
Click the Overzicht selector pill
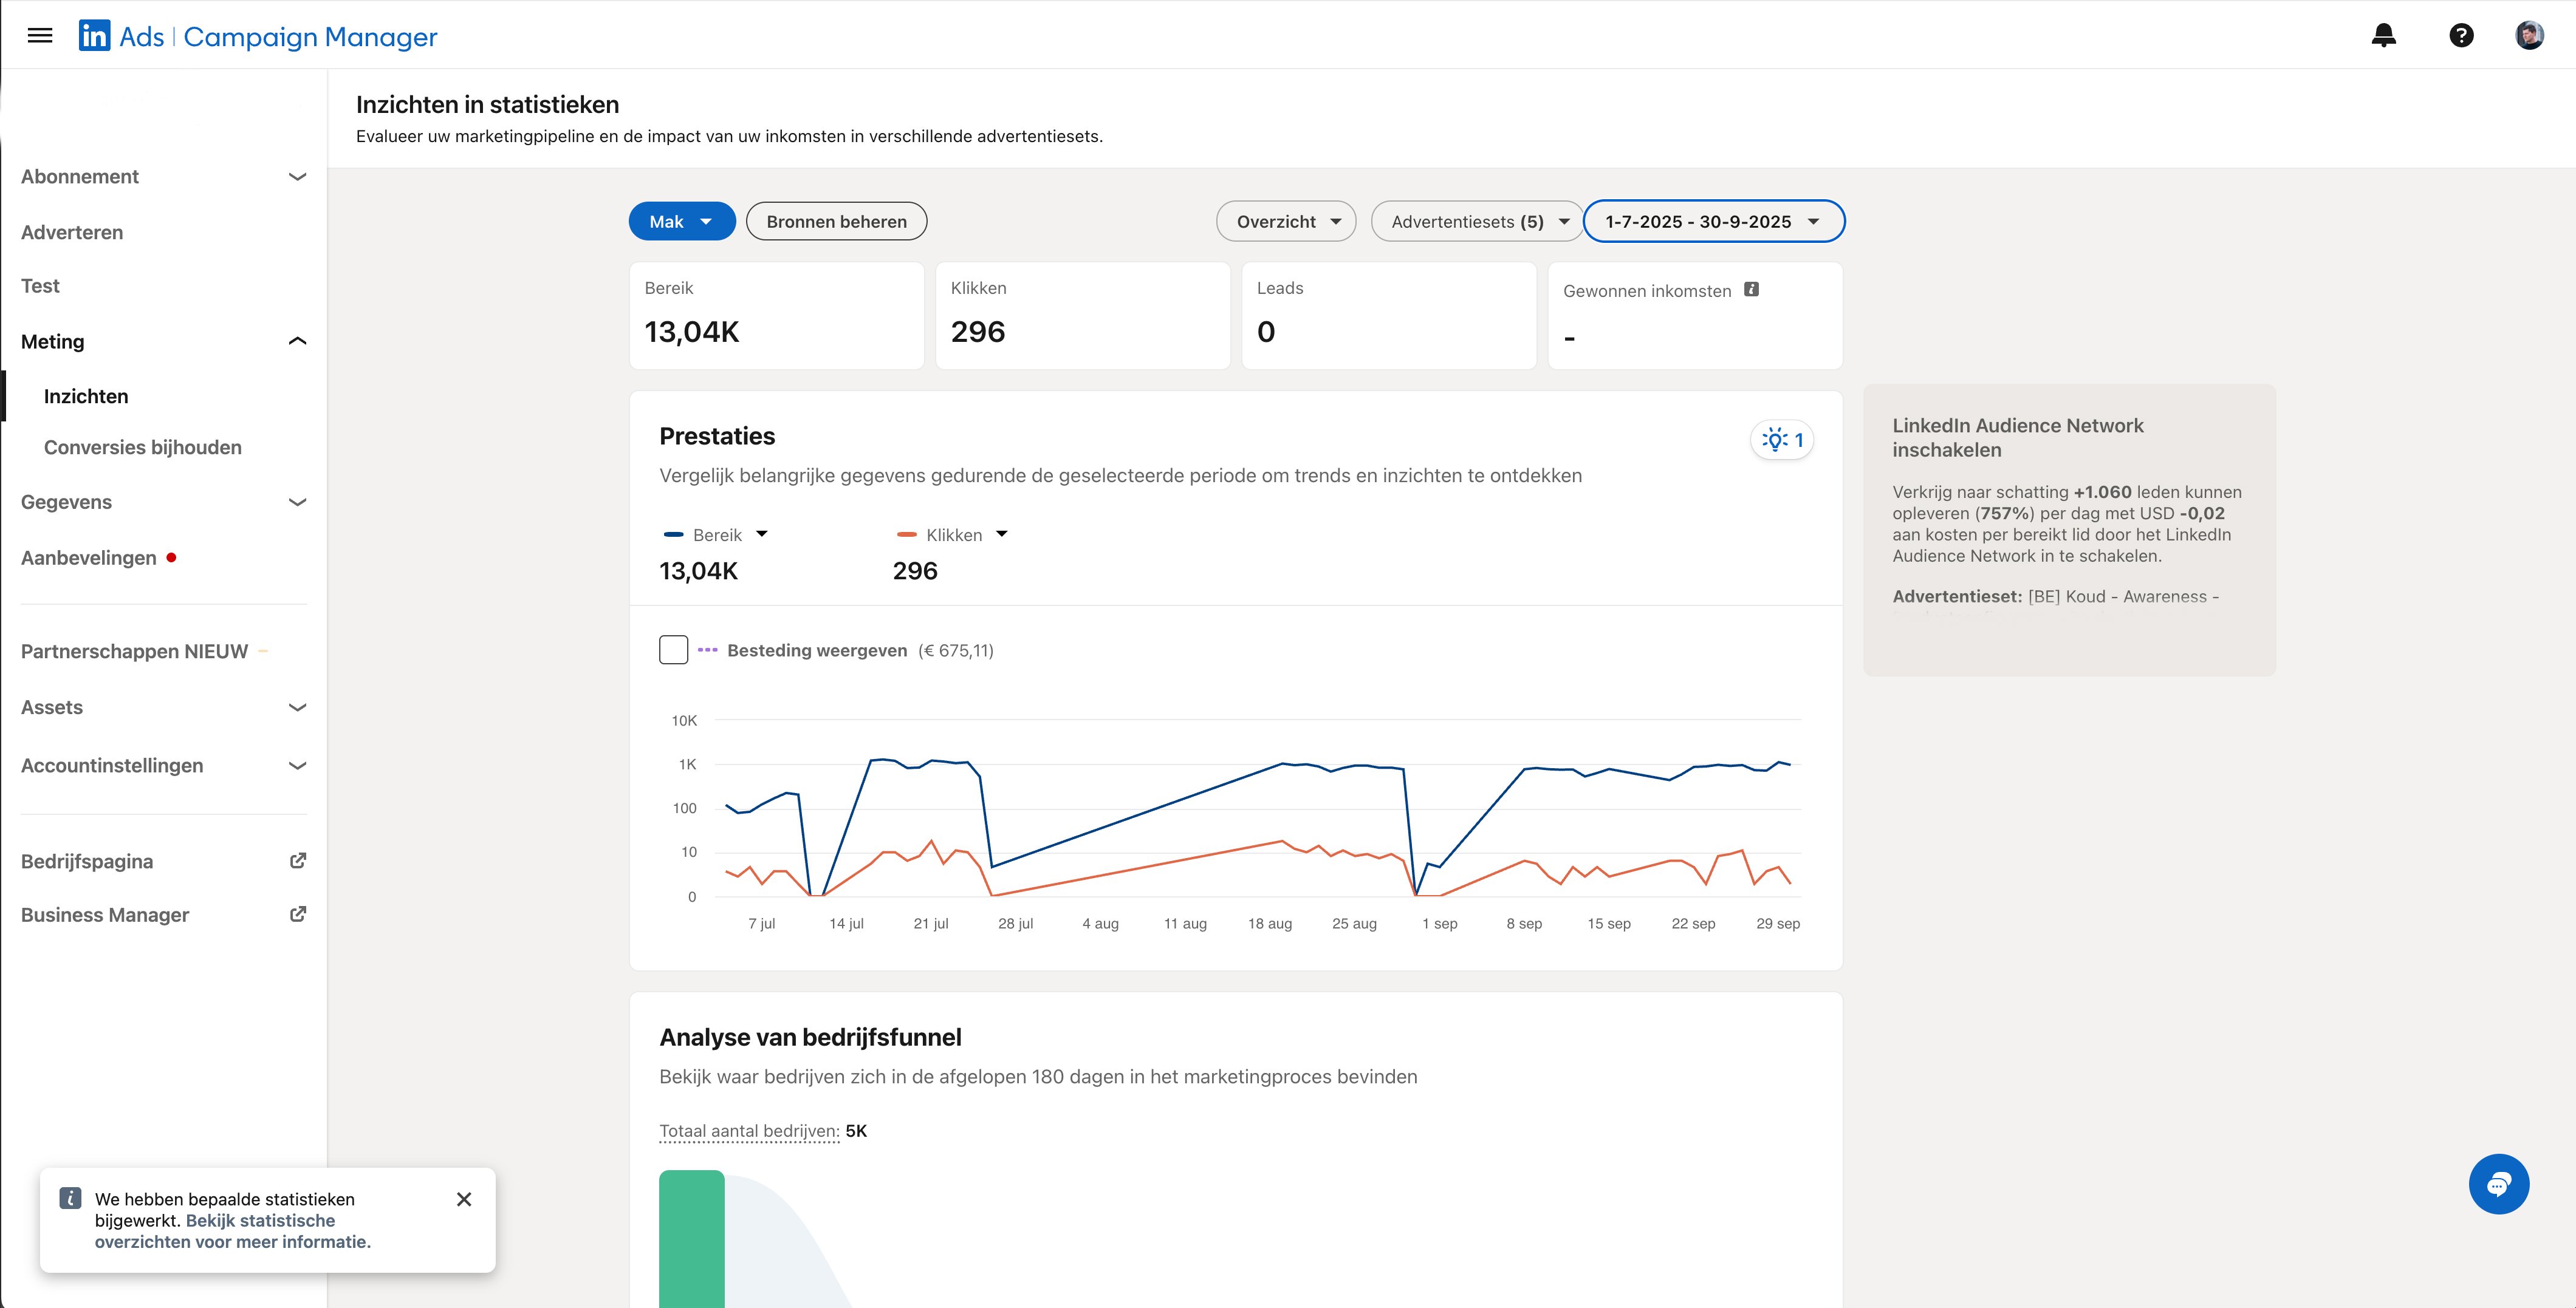(x=1286, y=221)
